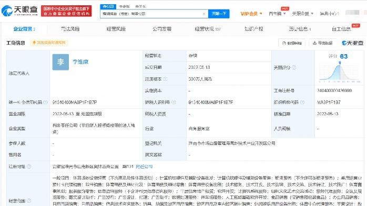Expand the 天眼服务 dropdown in the header
367x206 pixels.
[302, 14]
